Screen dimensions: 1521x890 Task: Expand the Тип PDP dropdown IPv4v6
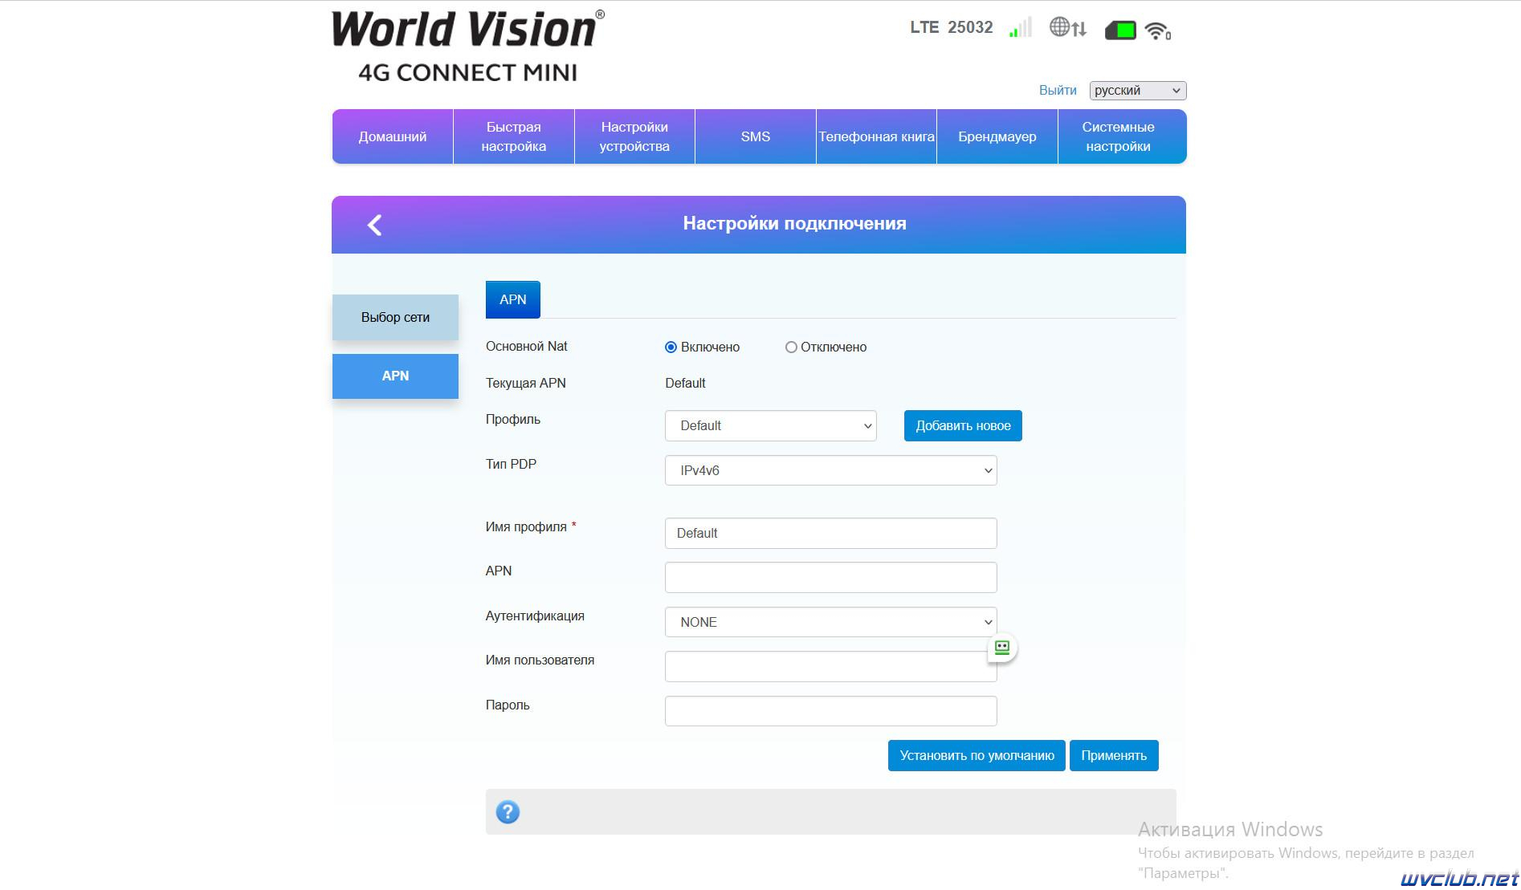(x=830, y=471)
